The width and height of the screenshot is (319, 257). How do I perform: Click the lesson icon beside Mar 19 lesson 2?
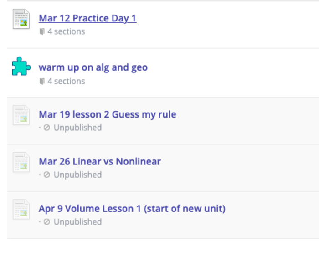[21, 114]
